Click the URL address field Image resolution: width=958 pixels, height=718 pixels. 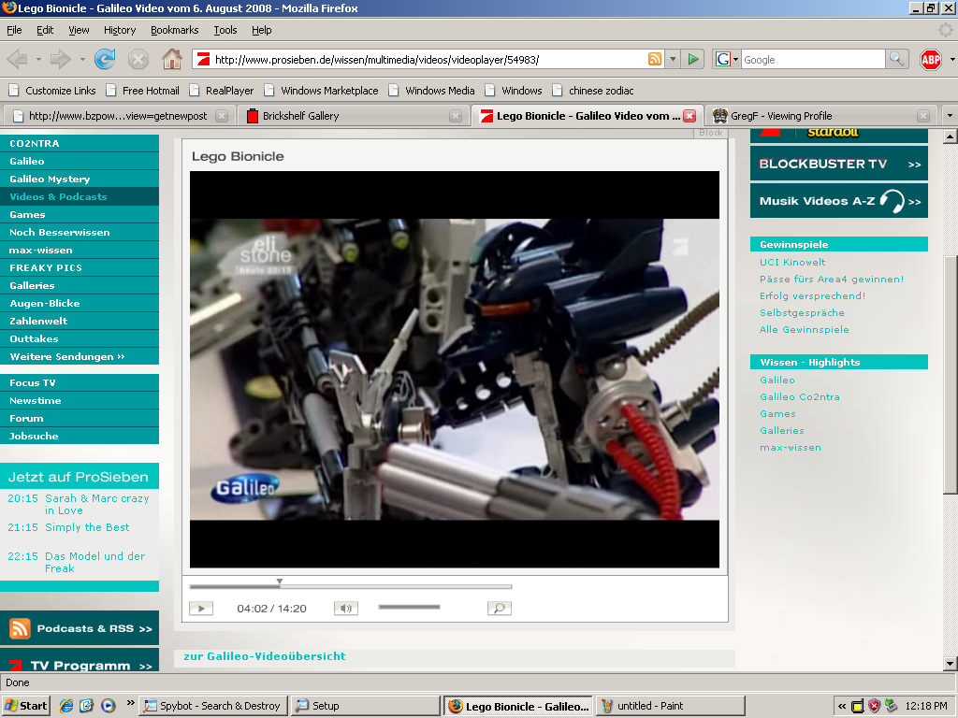428,59
